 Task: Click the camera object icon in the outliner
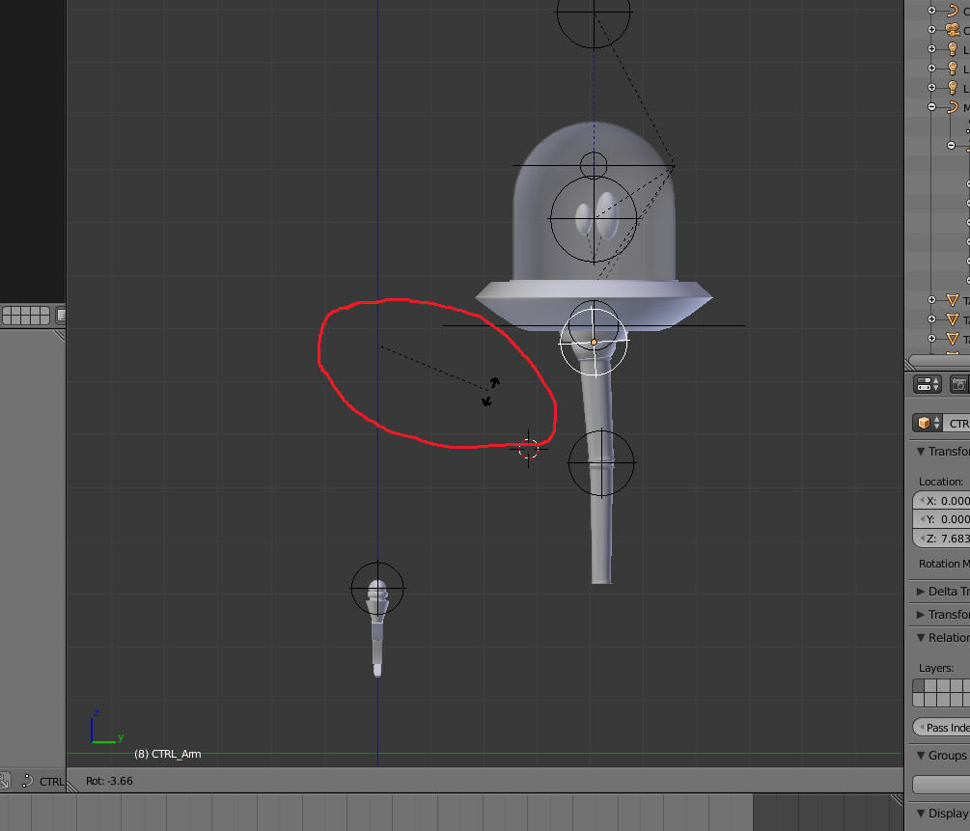pos(953,29)
